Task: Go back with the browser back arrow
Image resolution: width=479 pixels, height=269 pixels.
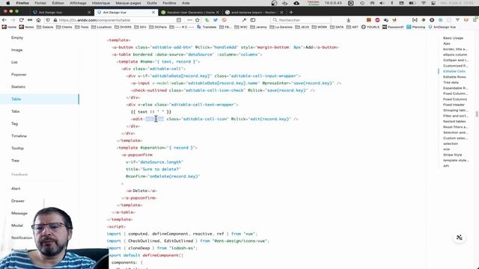Action: coord(4,20)
